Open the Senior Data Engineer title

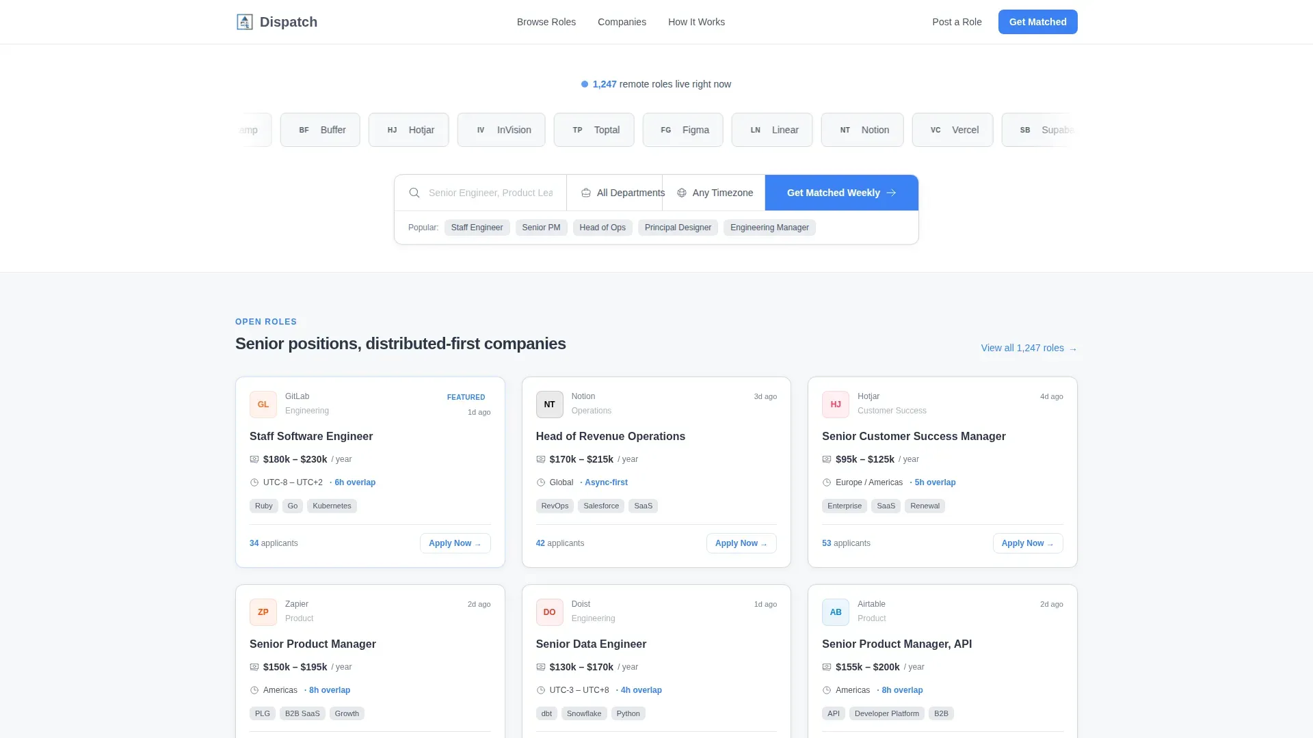click(x=591, y=644)
